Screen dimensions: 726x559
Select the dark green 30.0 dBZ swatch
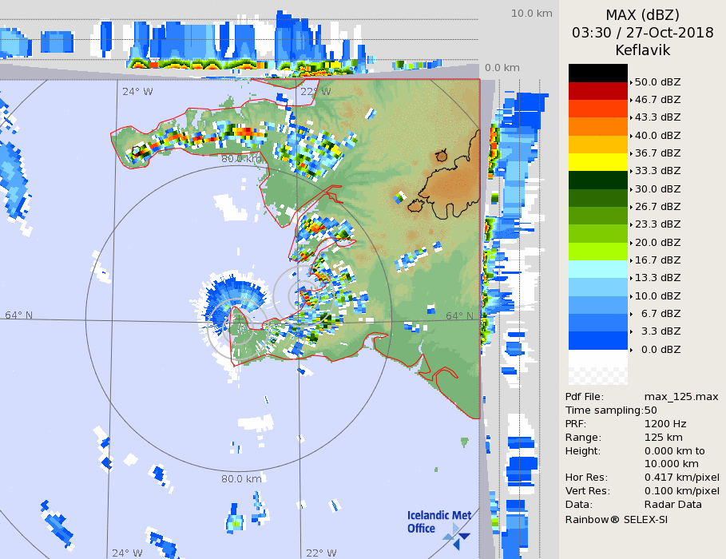click(597, 180)
